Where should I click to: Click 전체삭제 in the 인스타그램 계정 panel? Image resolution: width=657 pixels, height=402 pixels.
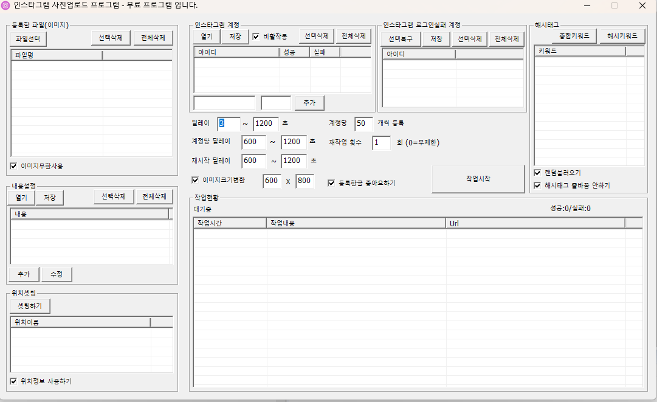click(x=354, y=36)
